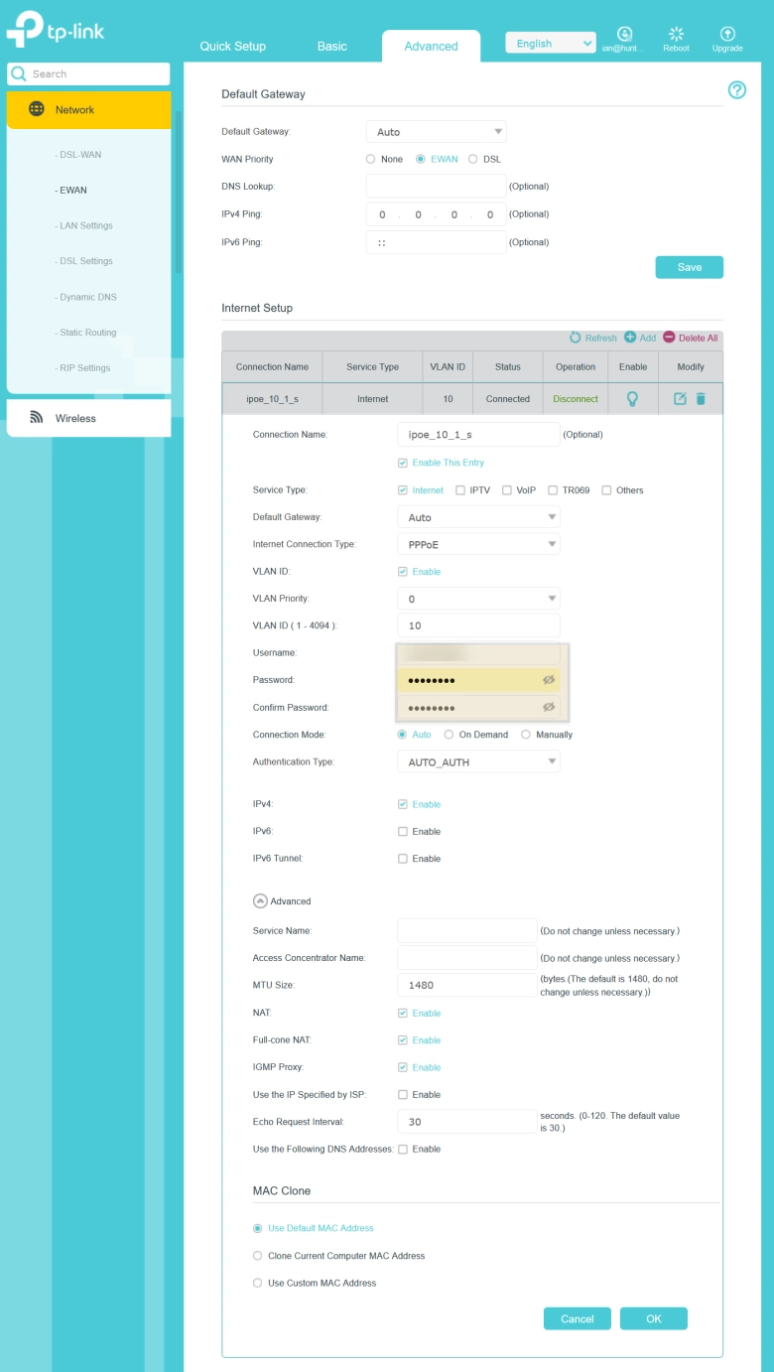Enable Use the Following DNS Addresses
Image resolution: width=774 pixels, height=1372 pixels.
click(403, 1149)
